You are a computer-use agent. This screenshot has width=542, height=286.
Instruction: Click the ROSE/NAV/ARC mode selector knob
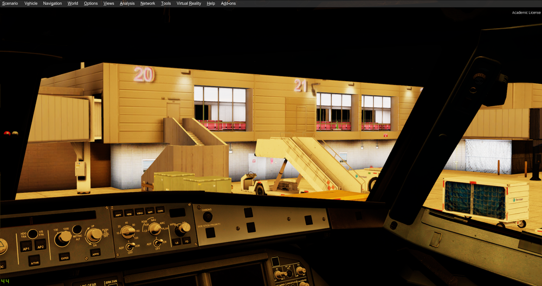pyautogui.click(x=155, y=229)
